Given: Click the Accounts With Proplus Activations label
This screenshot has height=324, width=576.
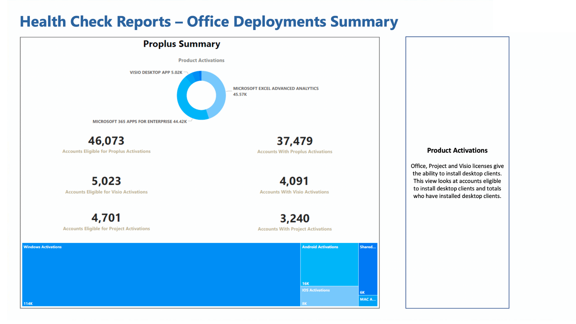Looking at the screenshot, I should pos(295,151).
